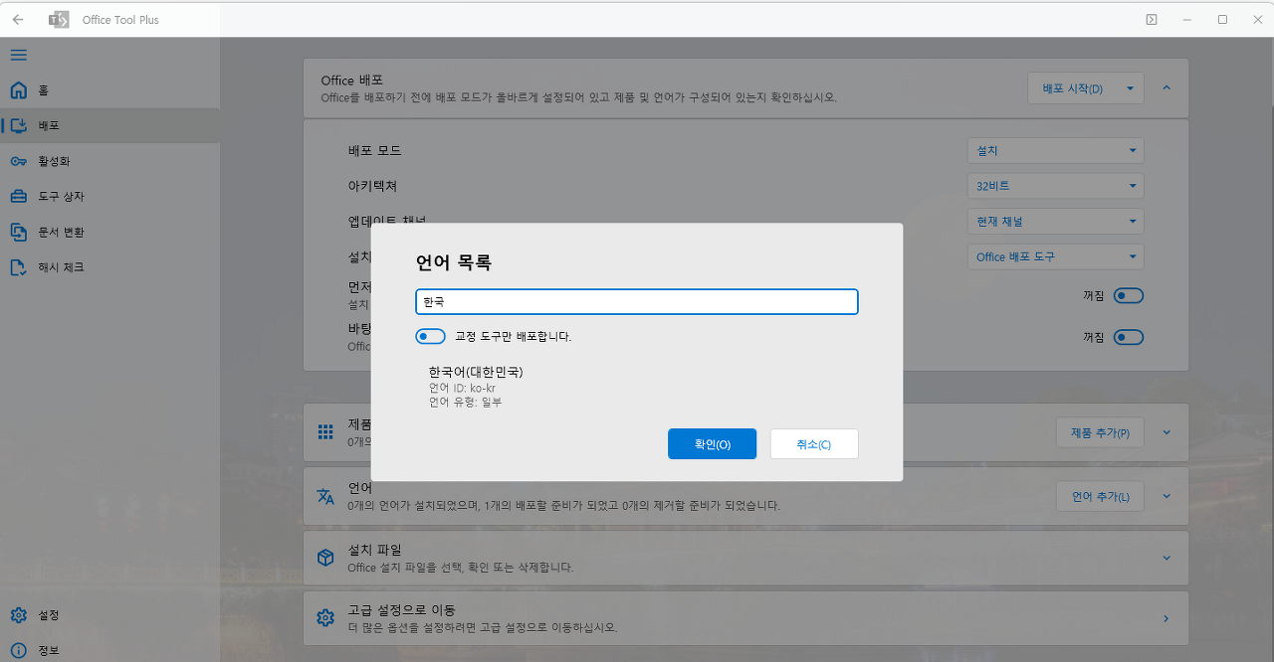Toggle the first 꺼짐 switch
The image size is (1274, 662).
click(x=1129, y=295)
